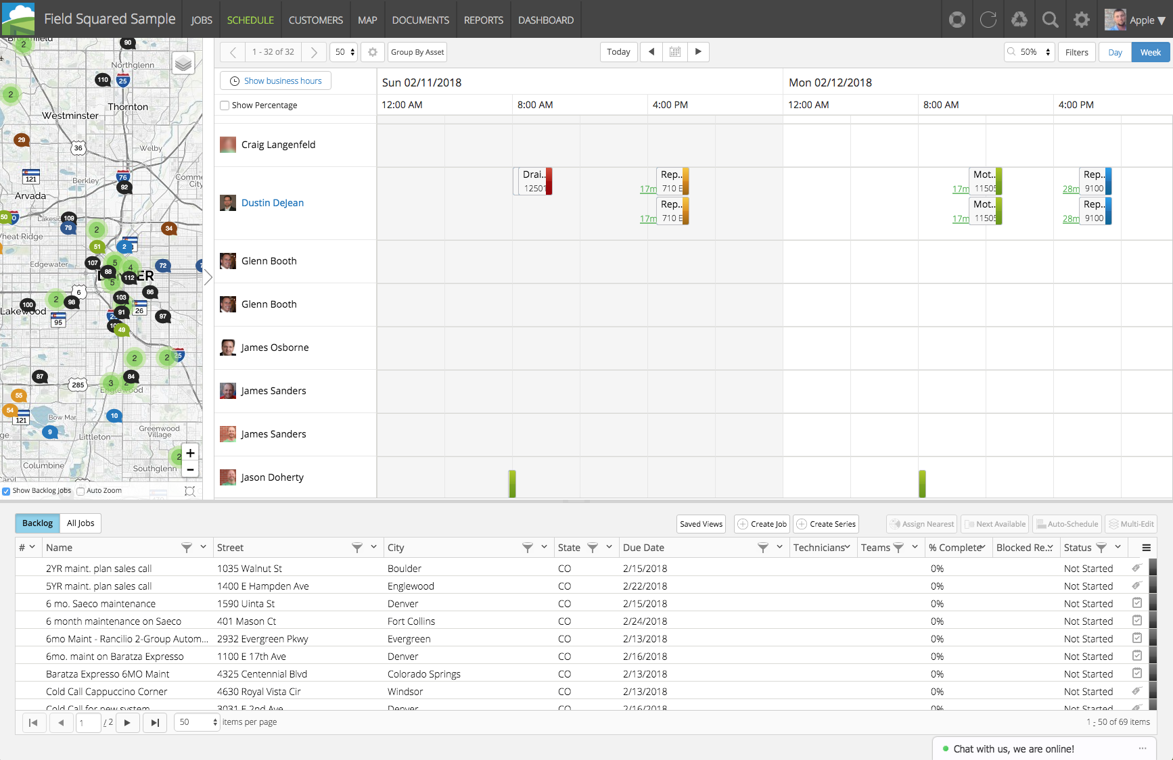Viewport: 1173px width, 760px height.
Task: Collapse map panel with side chevron
Action: click(x=208, y=277)
